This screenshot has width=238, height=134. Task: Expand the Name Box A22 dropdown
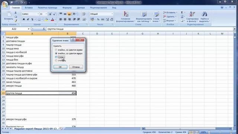[x=29, y=29]
